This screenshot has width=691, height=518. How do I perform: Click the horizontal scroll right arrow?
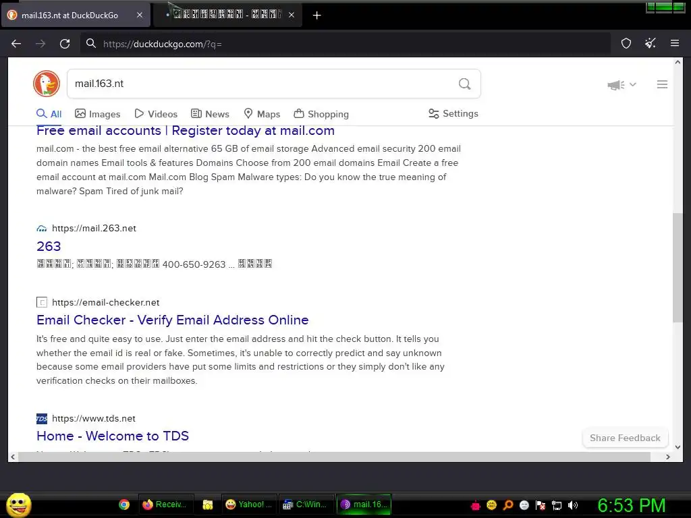667,457
